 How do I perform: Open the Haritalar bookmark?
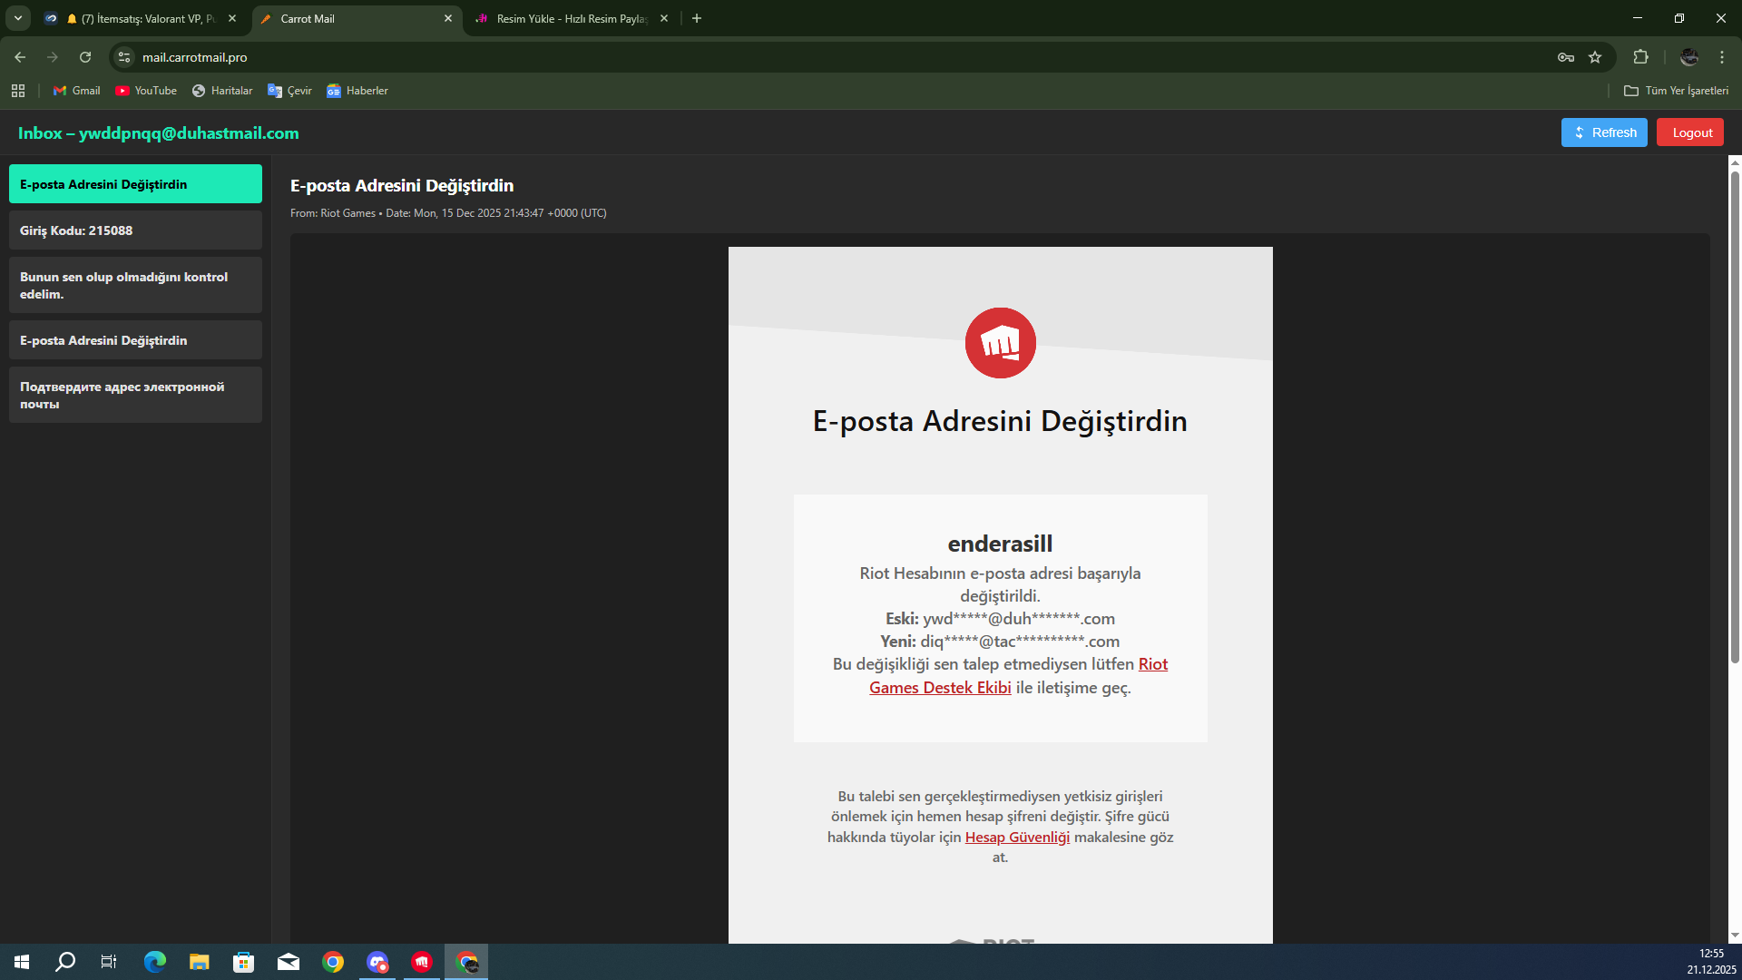point(222,91)
